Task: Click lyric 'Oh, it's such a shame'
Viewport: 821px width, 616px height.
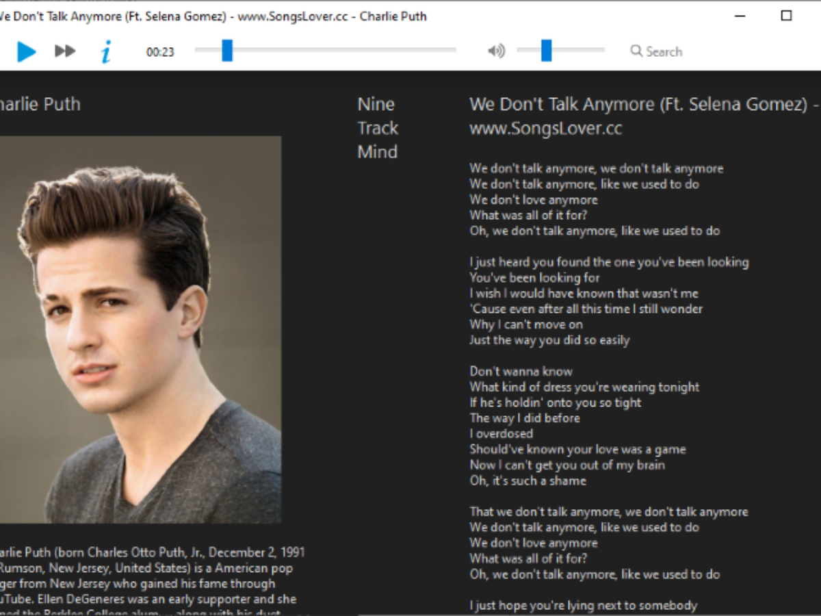Action: [527, 480]
